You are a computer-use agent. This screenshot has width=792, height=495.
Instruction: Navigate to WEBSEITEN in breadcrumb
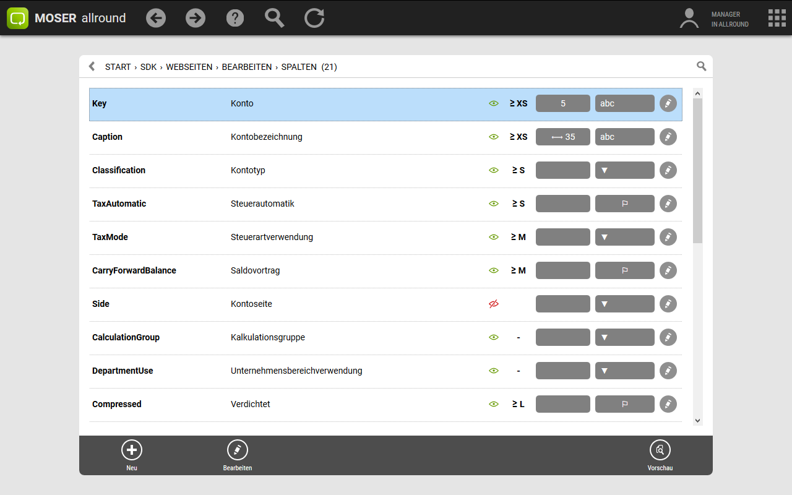pos(189,67)
